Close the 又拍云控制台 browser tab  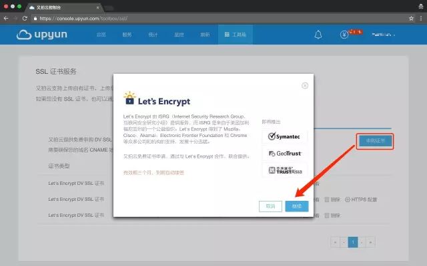[98, 7]
